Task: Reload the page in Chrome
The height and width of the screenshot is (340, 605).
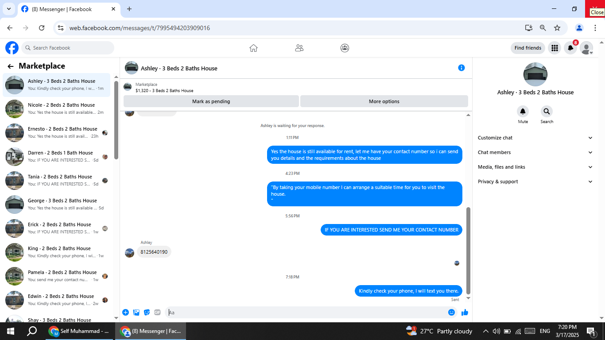Action: pyautogui.click(x=42, y=28)
